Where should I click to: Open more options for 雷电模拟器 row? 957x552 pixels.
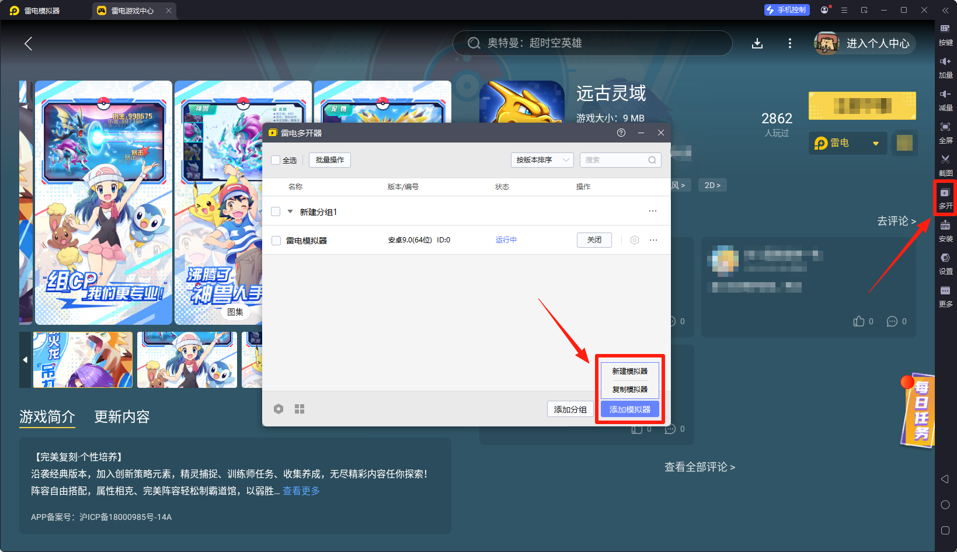[653, 240]
